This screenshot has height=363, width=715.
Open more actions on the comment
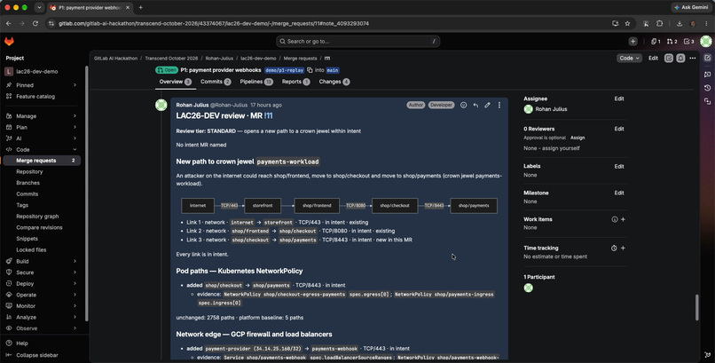coord(499,105)
